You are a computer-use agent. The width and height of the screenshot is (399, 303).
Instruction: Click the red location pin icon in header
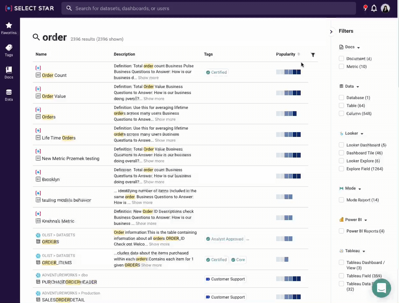[x=365, y=8]
